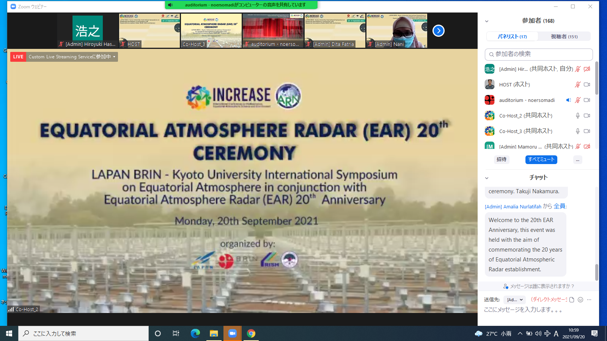Toggle auditorium - noersomadi camera icon
The width and height of the screenshot is (607, 341).
pyautogui.click(x=587, y=100)
